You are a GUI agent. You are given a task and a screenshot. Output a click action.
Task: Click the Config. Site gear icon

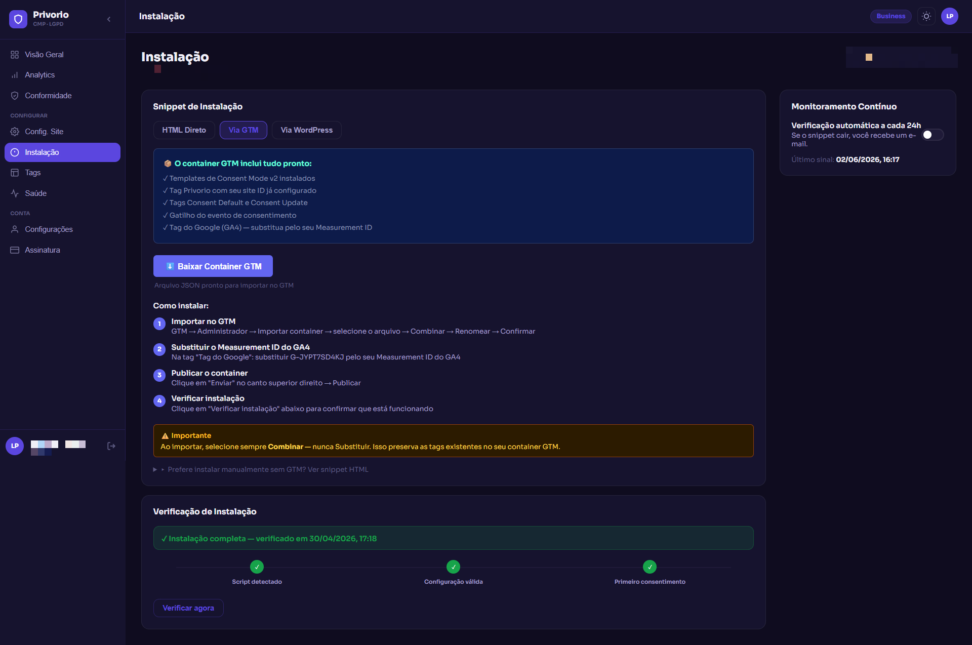pyautogui.click(x=15, y=132)
